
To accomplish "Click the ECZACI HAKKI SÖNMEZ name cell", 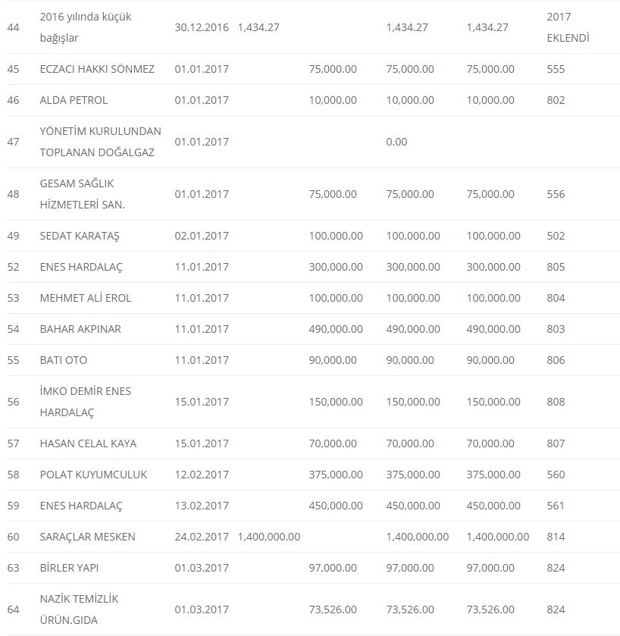I will tap(97, 69).
